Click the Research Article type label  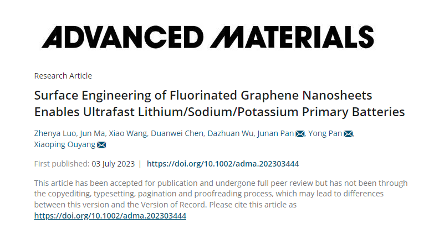(63, 76)
